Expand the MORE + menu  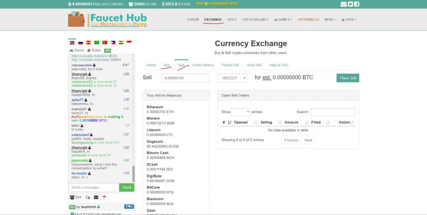330,20
